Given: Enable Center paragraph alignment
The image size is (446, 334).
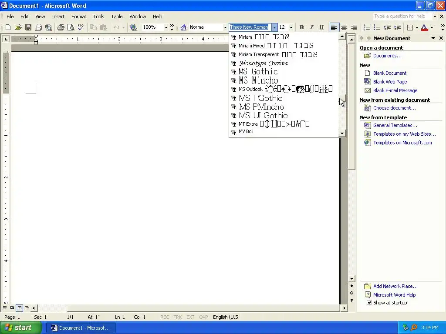Looking at the screenshot, I should [x=344, y=27].
